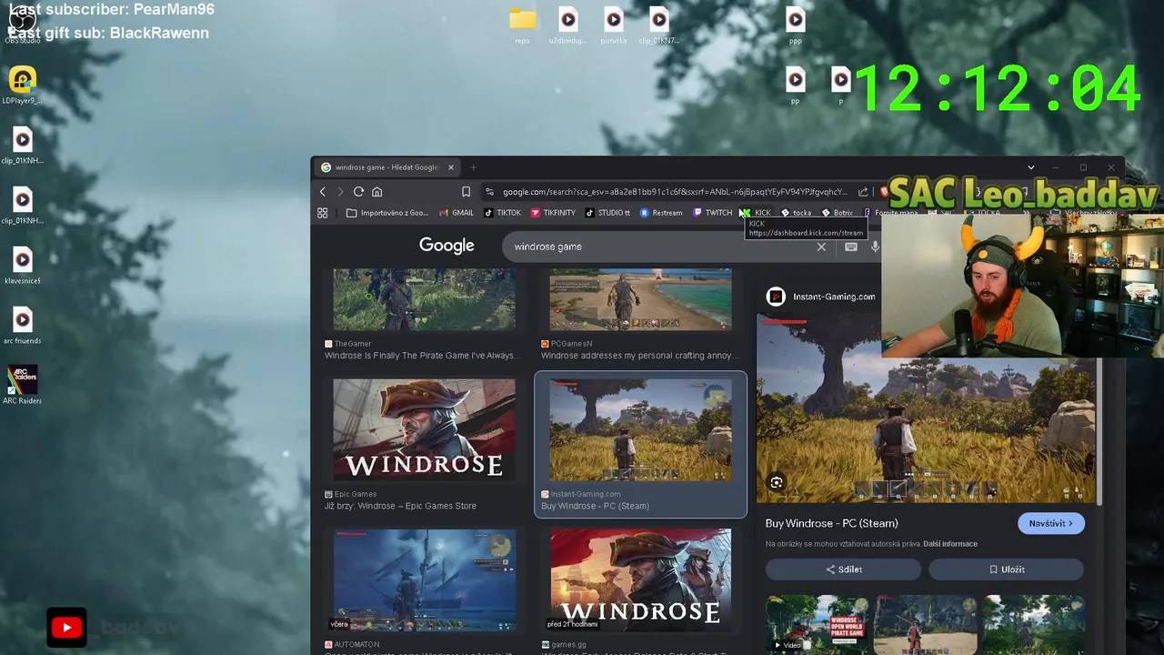Image resolution: width=1164 pixels, height=655 pixels.
Task: Open the selected Instant-Gaming.com image result
Action: 640,445
